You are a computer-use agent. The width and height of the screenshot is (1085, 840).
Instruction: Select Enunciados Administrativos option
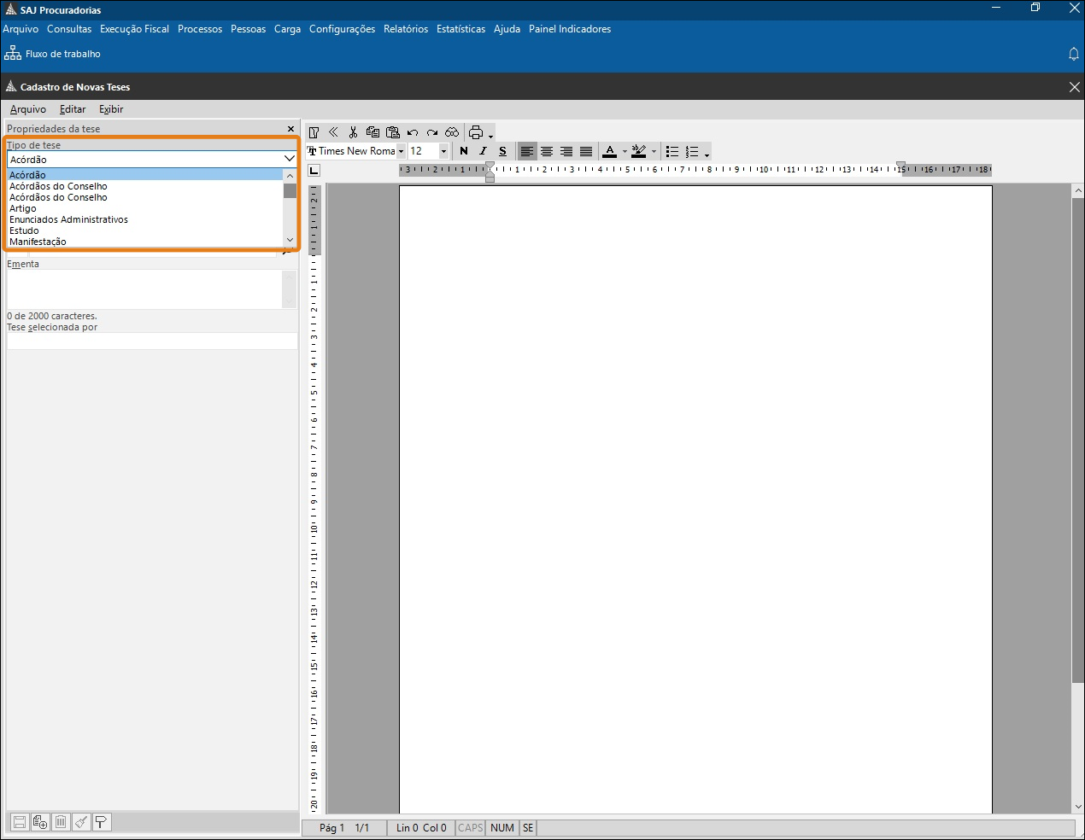click(145, 219)
